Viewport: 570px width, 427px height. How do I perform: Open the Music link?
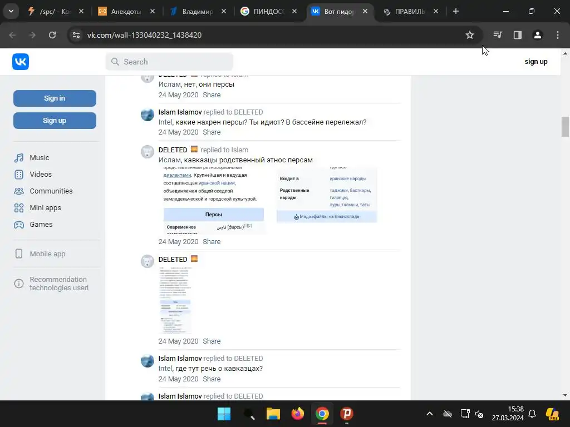40,158
